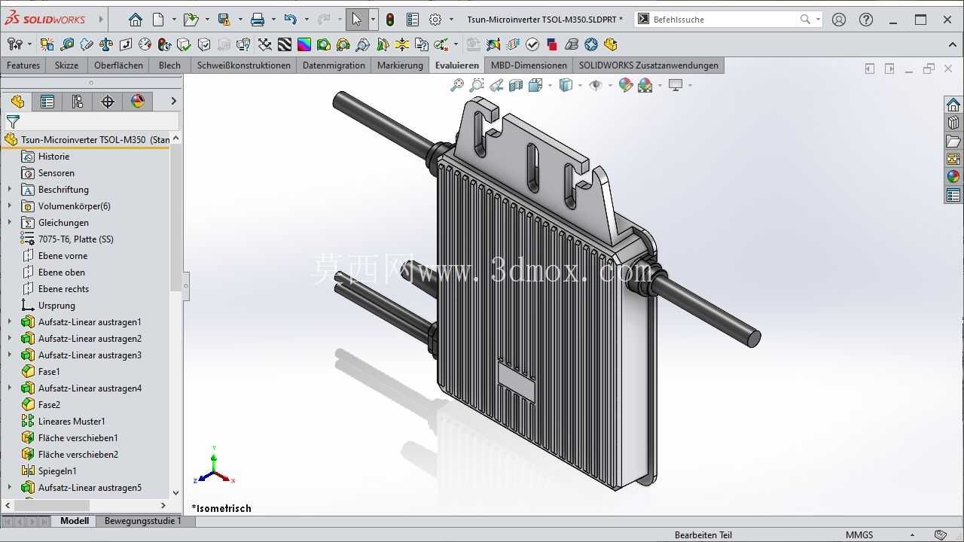Viewport: 964px width, 542px height.
Task: Click Zoom to Area magnifier
Action: click(x=477, y=85)
